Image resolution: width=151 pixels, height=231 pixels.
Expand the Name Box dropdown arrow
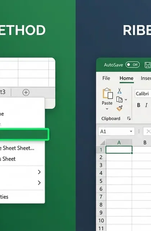pyautogui.click(x=131, y=131)
